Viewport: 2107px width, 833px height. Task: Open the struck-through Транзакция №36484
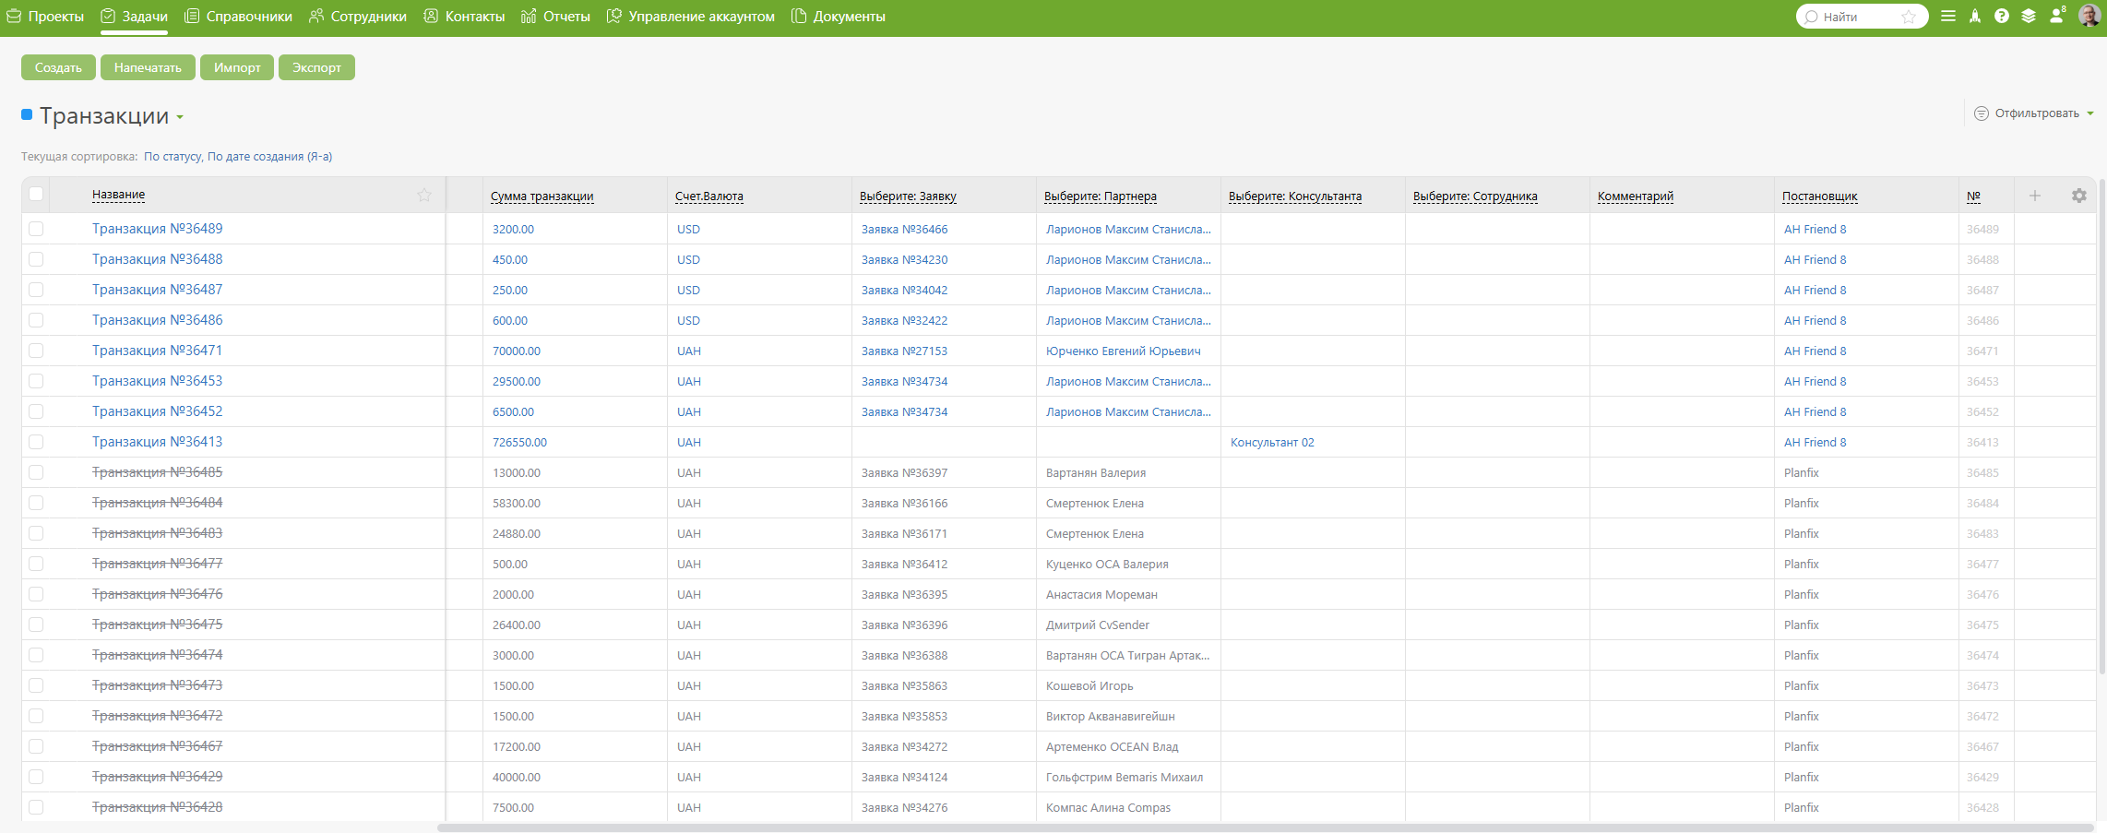click(157, 503)
